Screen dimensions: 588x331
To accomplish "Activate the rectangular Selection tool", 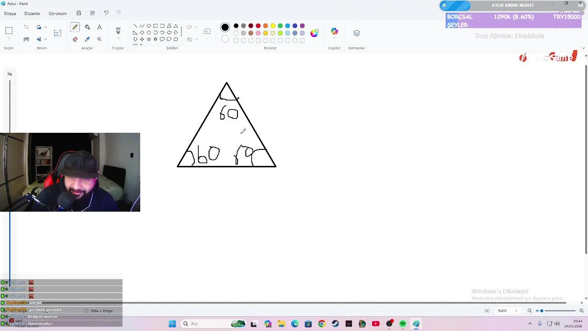I will pyautogui.click(x=9, y=31).
